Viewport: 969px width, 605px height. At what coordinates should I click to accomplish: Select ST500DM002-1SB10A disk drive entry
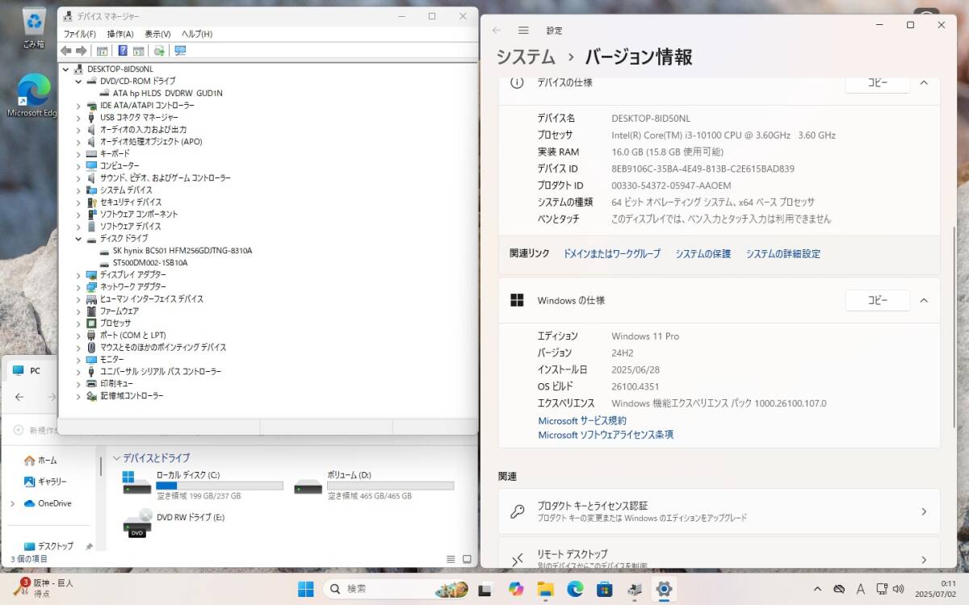click(x=150, y=263)
